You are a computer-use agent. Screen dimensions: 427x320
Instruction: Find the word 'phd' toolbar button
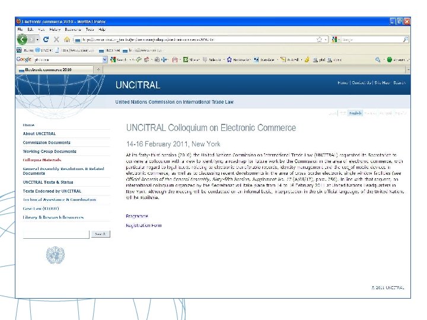319,60
